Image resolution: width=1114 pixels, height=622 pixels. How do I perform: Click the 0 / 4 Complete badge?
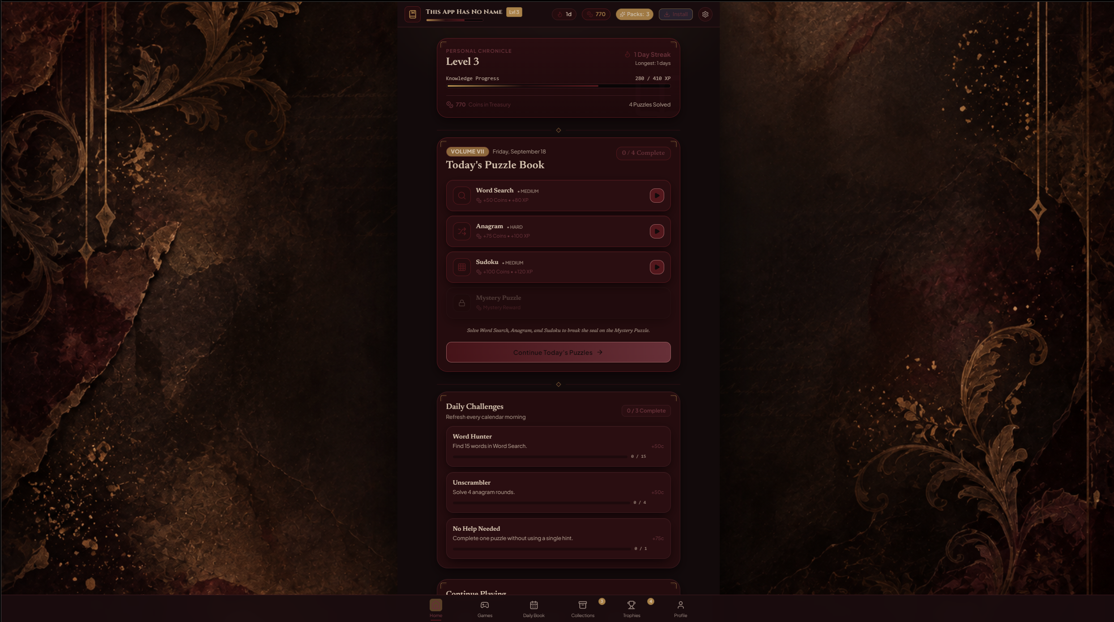tap(643, 153)
